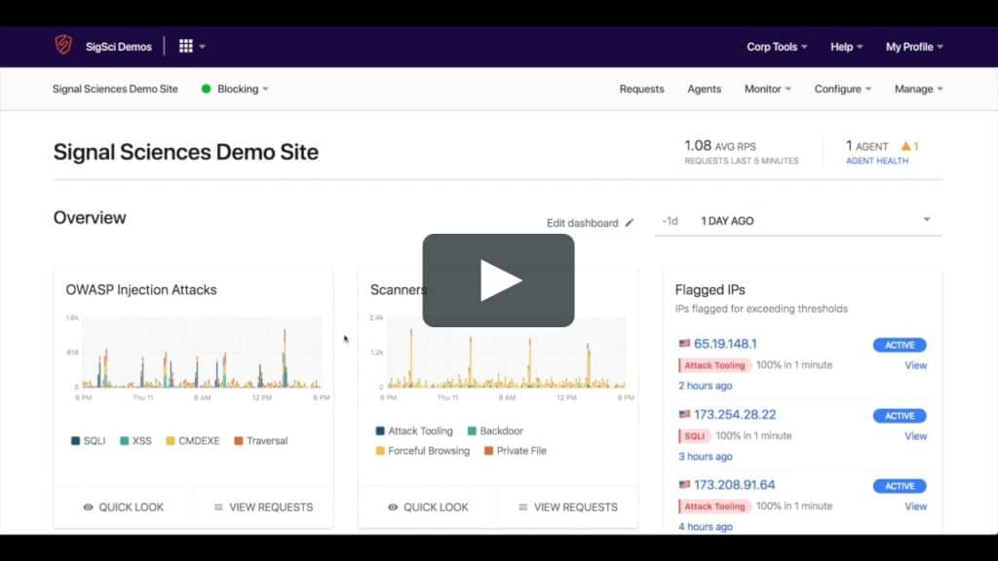Click the -1d time range input field

(x=671, y=221)
